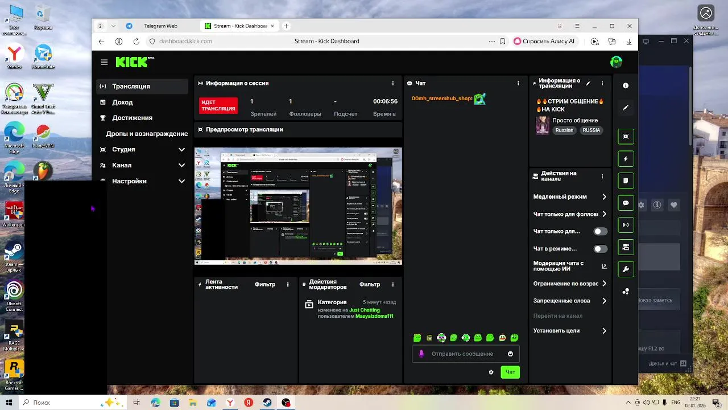Open Медленный режим options
Viewport: 728px width, 410px height.
[570, 196]
